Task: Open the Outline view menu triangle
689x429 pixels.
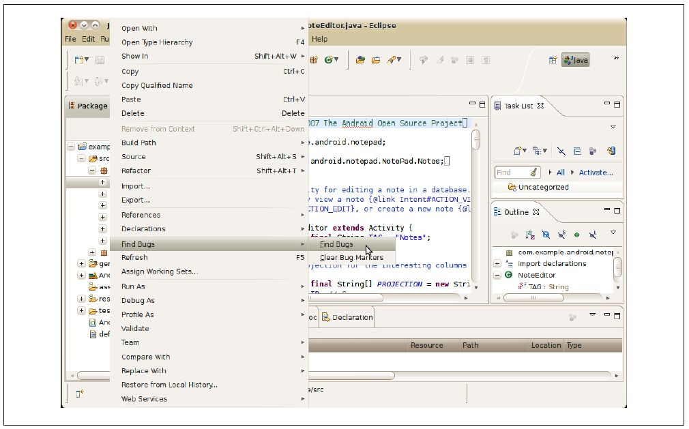Action: (x=613, y=233)
